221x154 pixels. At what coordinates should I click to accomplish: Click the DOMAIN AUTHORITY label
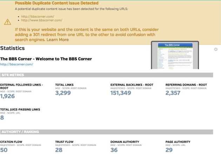tap(125, 142)
